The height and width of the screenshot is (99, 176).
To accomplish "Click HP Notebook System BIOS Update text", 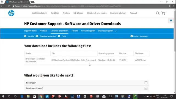I will (74, 60).
